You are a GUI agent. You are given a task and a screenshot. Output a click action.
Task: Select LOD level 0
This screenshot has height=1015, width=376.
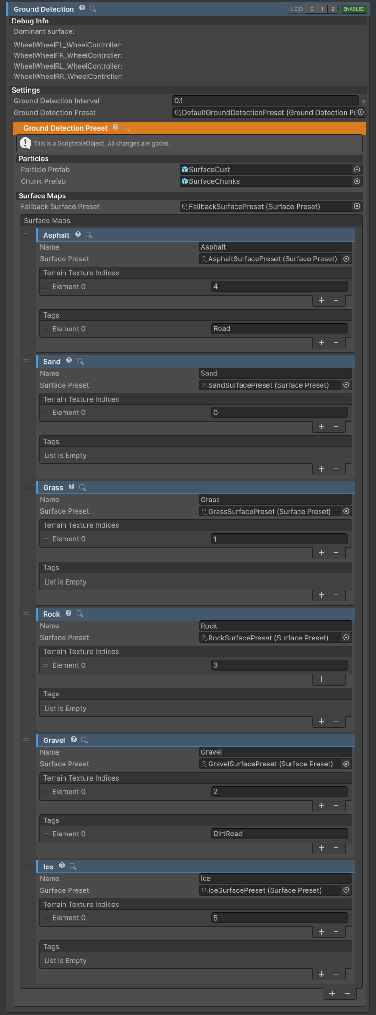tap(312, 9)
